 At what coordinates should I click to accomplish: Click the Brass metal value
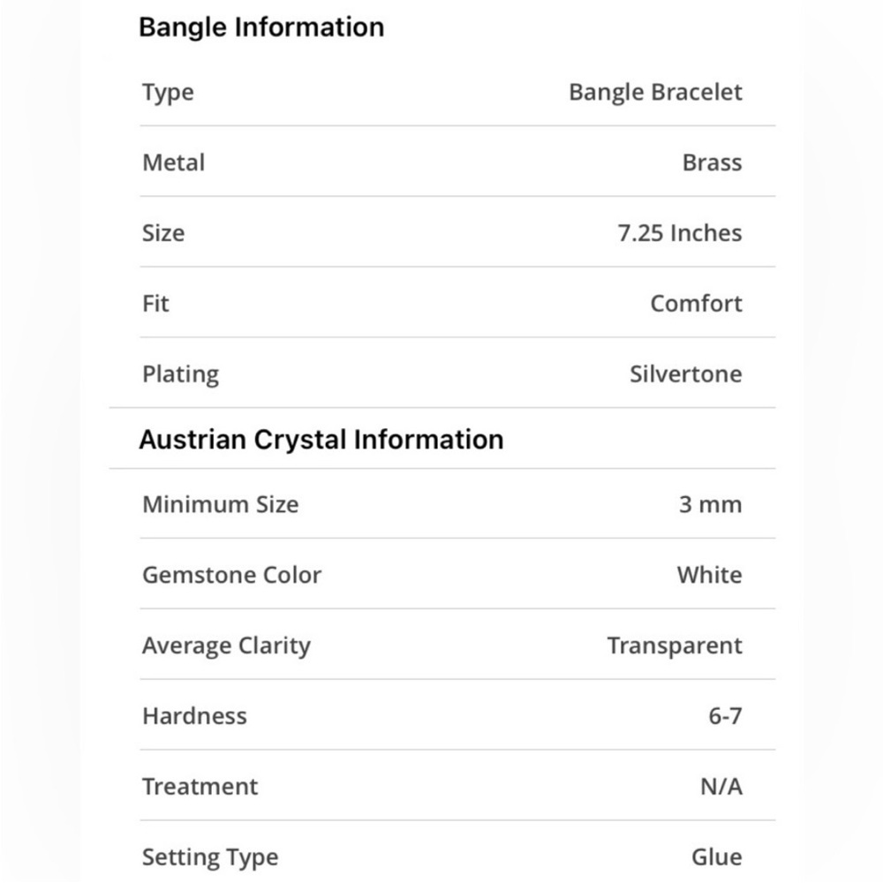coord(712,162)
